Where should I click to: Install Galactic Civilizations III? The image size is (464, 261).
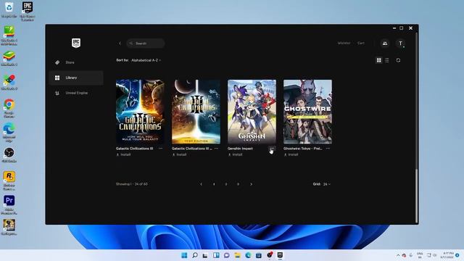[123, 154]
